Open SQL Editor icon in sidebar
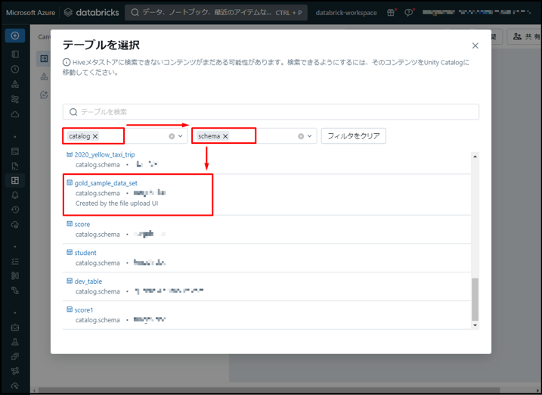542x395 pixels. pyautogui.click(x=15, y=151)
